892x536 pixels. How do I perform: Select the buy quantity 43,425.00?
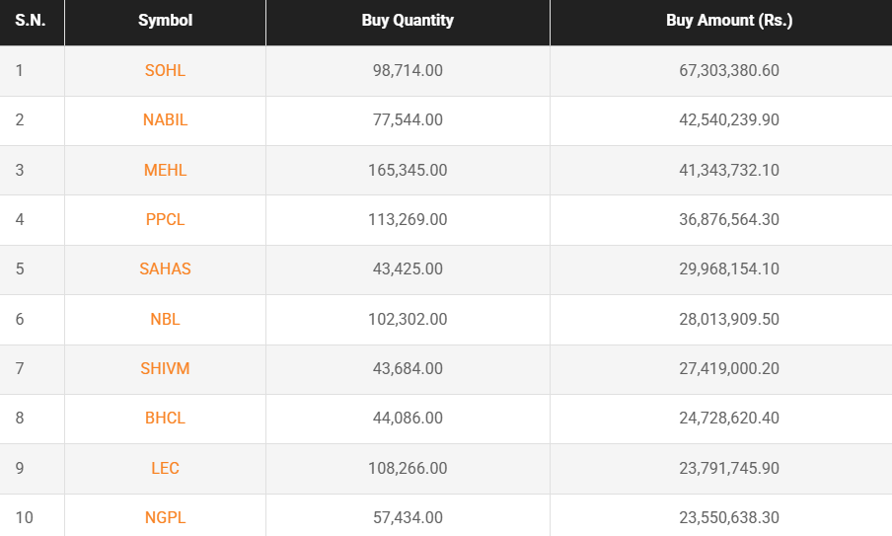[x=408, y=269]
